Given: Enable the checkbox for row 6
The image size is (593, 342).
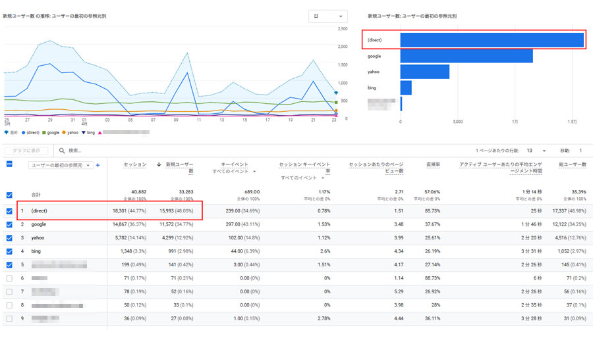Looking at the screenshot, I should point(9,279).
